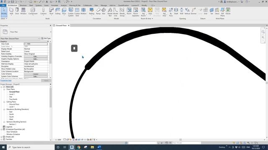Click the taskbar search box
Image resolution: width=268 pixels, height=150 pixels.
pyautogui.click(x=31, y=147)
